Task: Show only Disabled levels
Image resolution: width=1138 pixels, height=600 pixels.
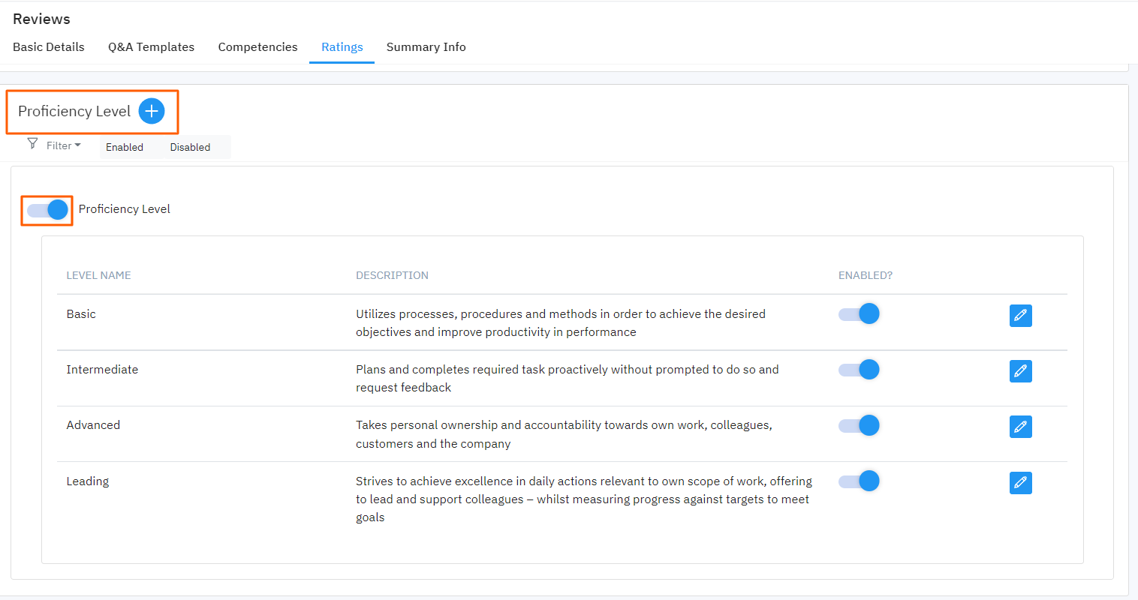Action: click(190, 148)
